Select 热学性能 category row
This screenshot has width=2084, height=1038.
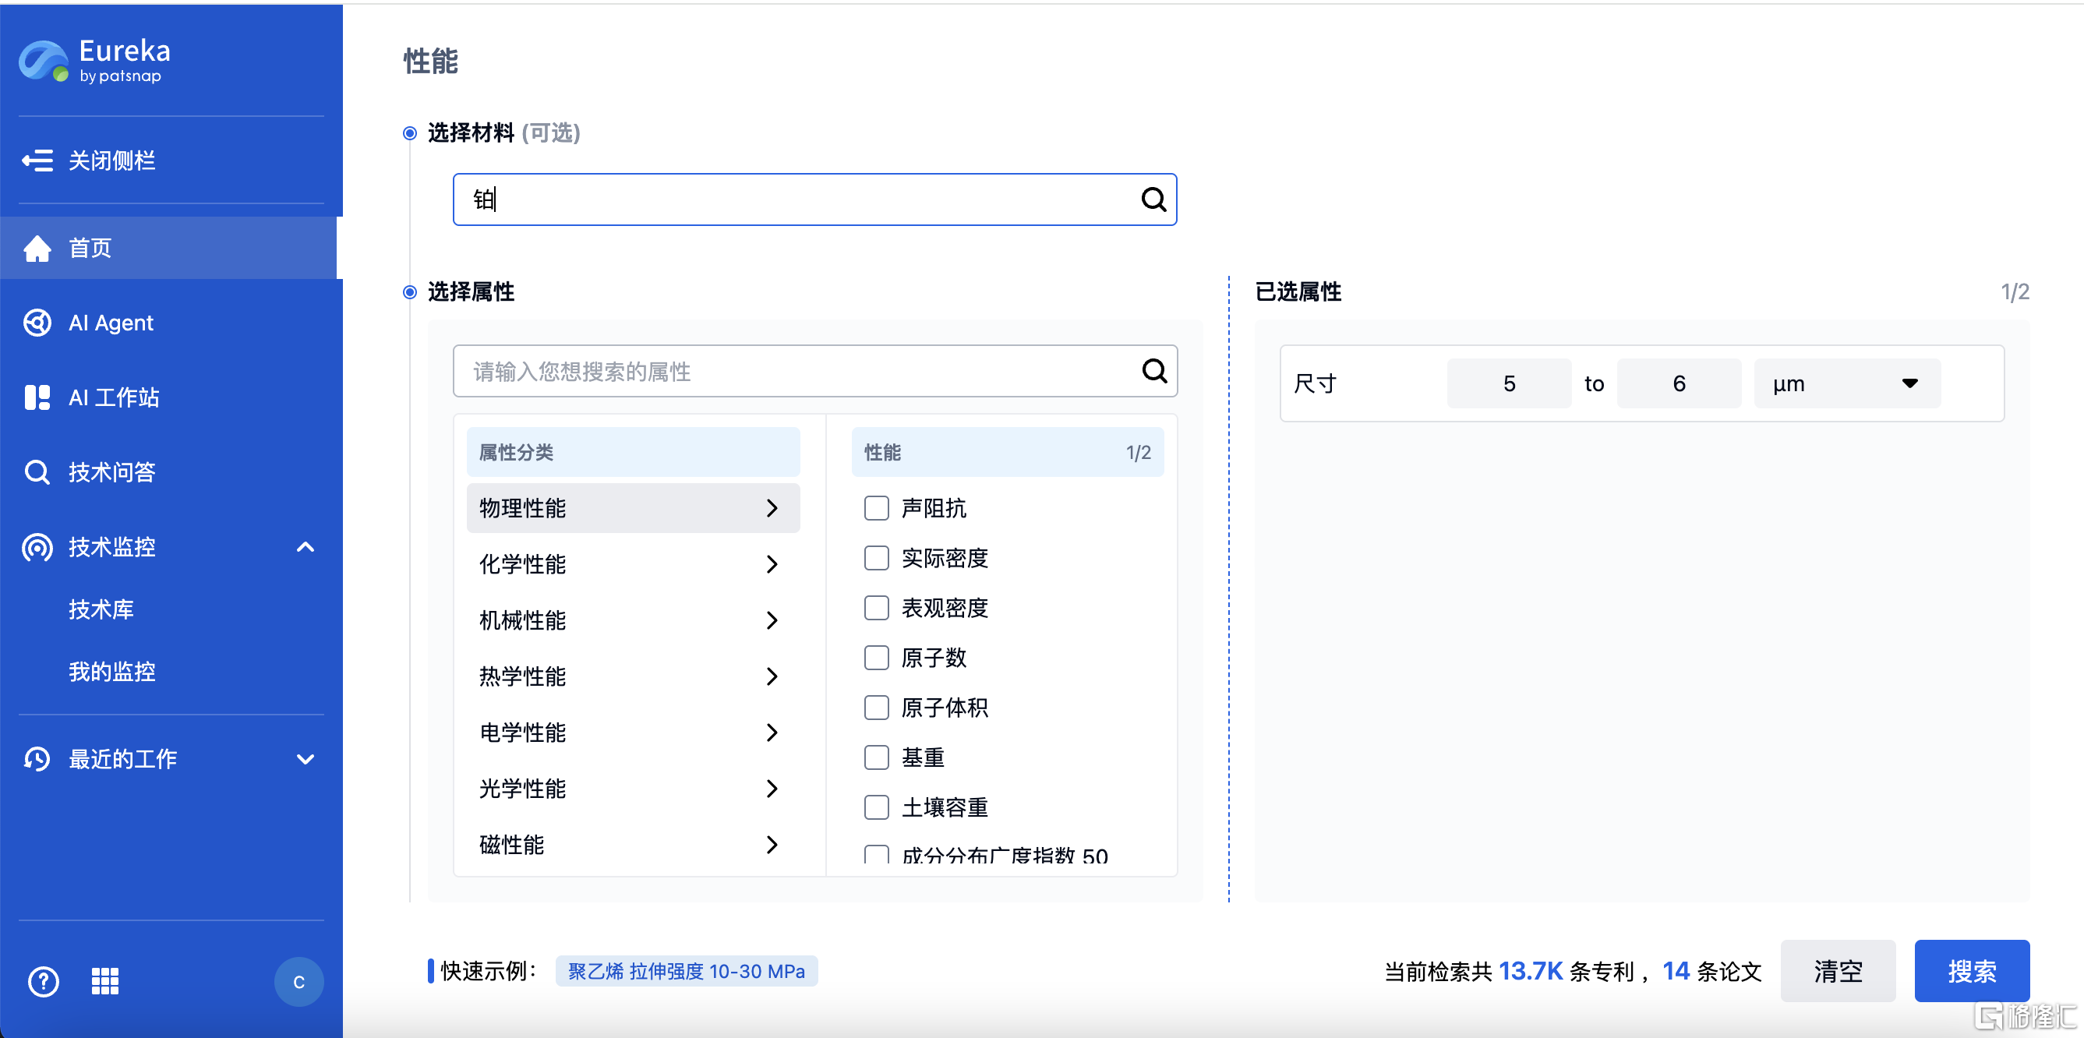click(634, 676)
